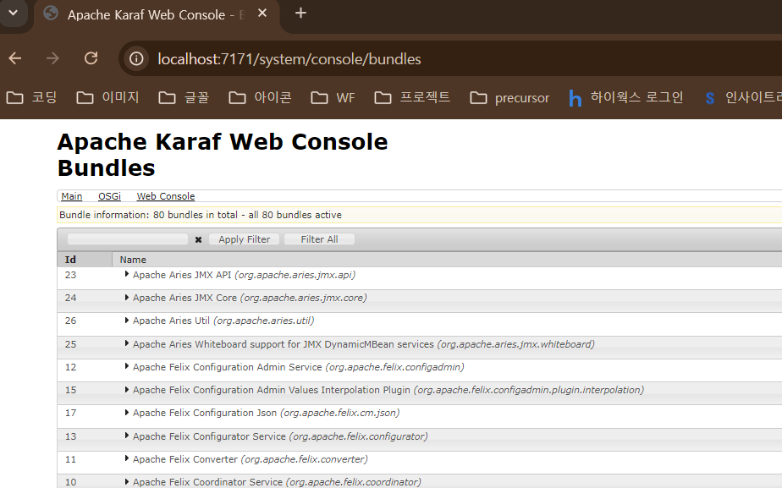782x488 pixels.
Task: Expand details for Felix Configuration Admin Service
Action: [127, 366]
